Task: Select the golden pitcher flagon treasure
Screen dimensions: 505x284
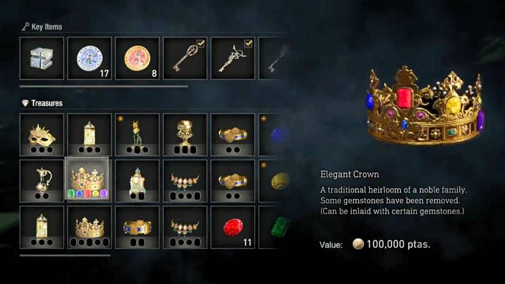Action: click(42, 181)
